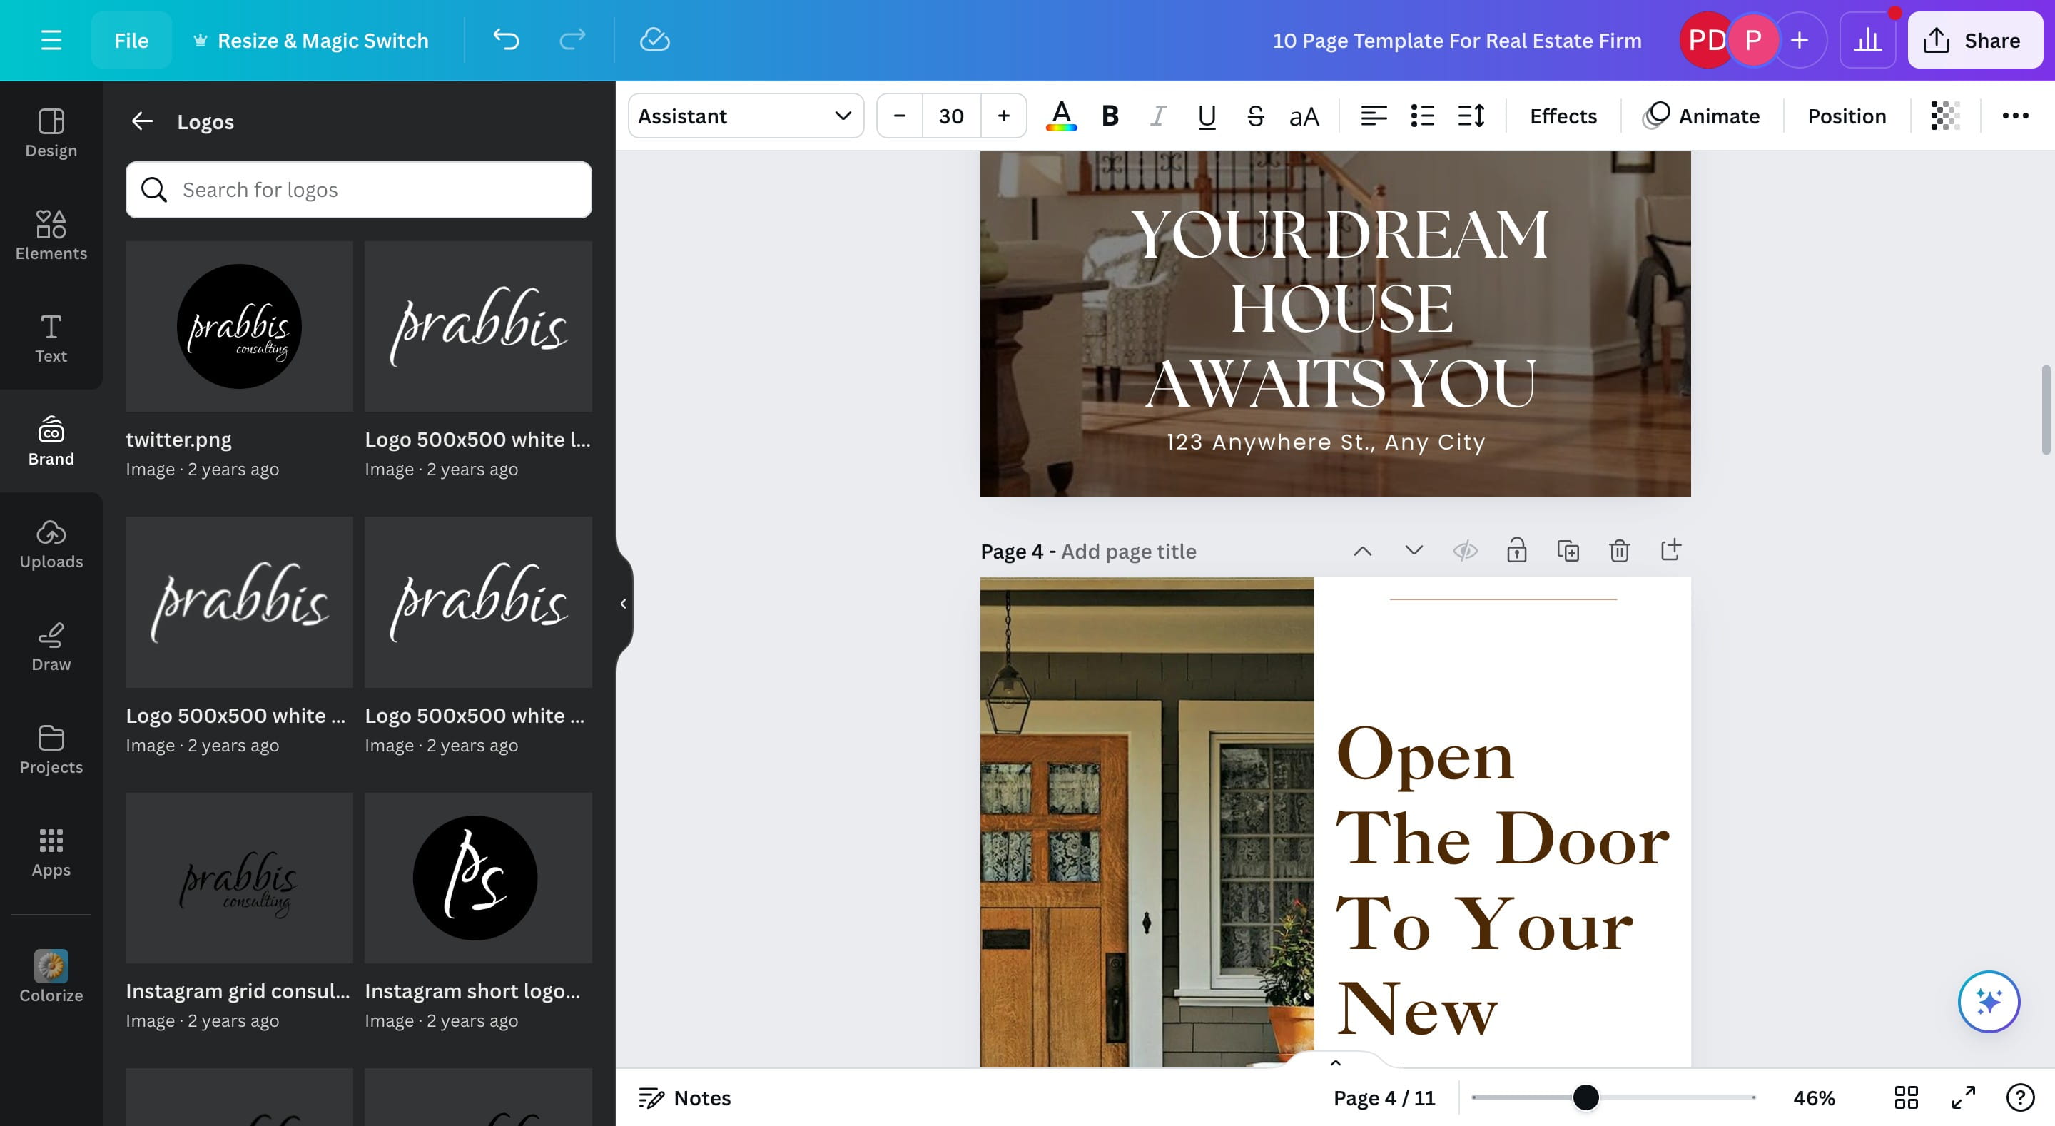Move Page 4 up
2055x1126 pixels.
(1363, 551)
